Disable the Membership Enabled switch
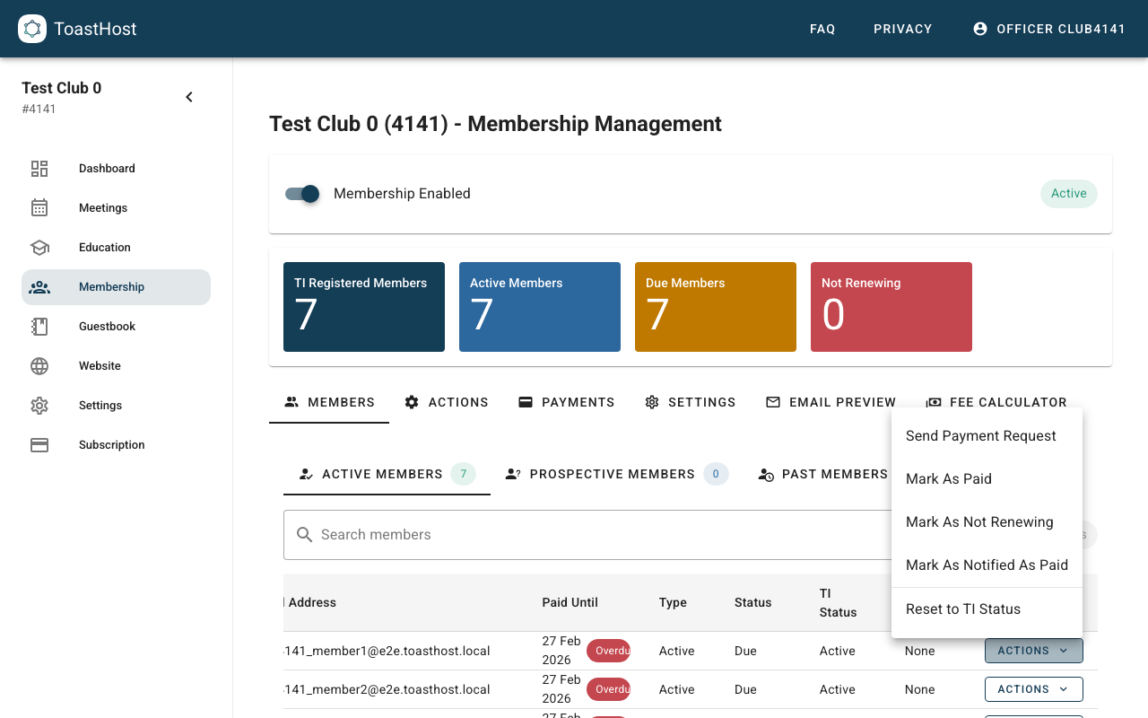This screenshot has width=1148, height=718. pyautogui.click(x=302, y=194)
